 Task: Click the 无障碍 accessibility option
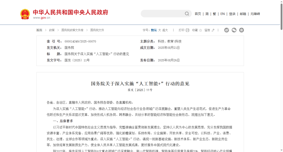coord(255,14)
